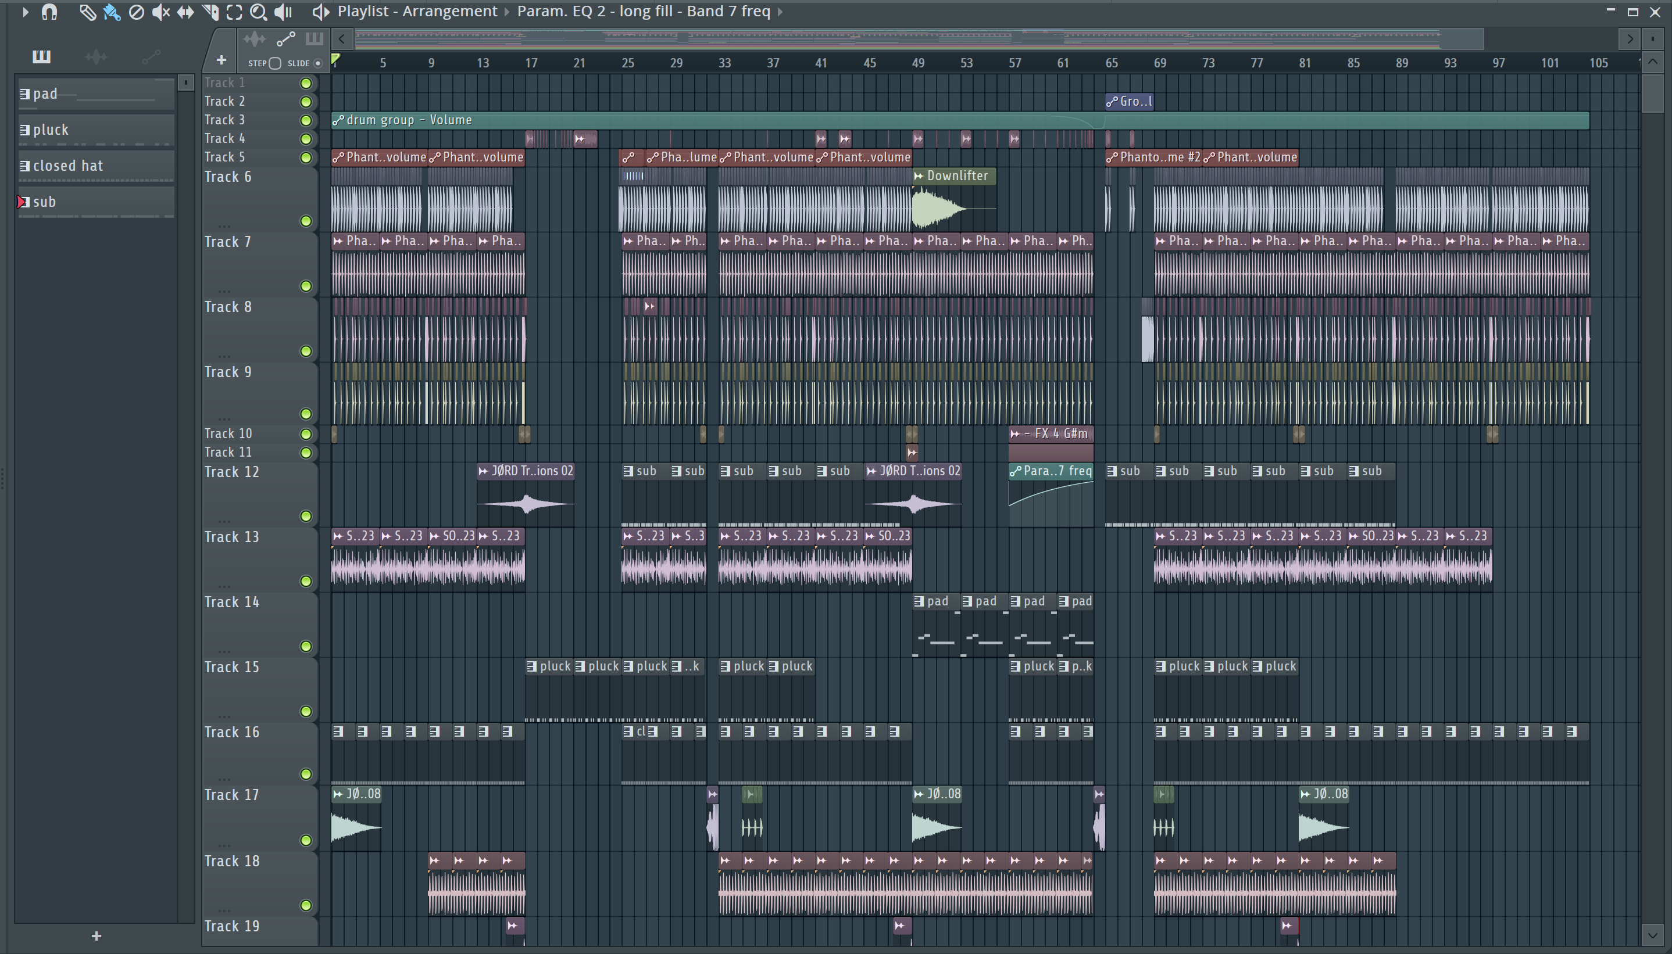Select the pluck pattern in picker
The image size is (1672, 954).
point(96,130)
